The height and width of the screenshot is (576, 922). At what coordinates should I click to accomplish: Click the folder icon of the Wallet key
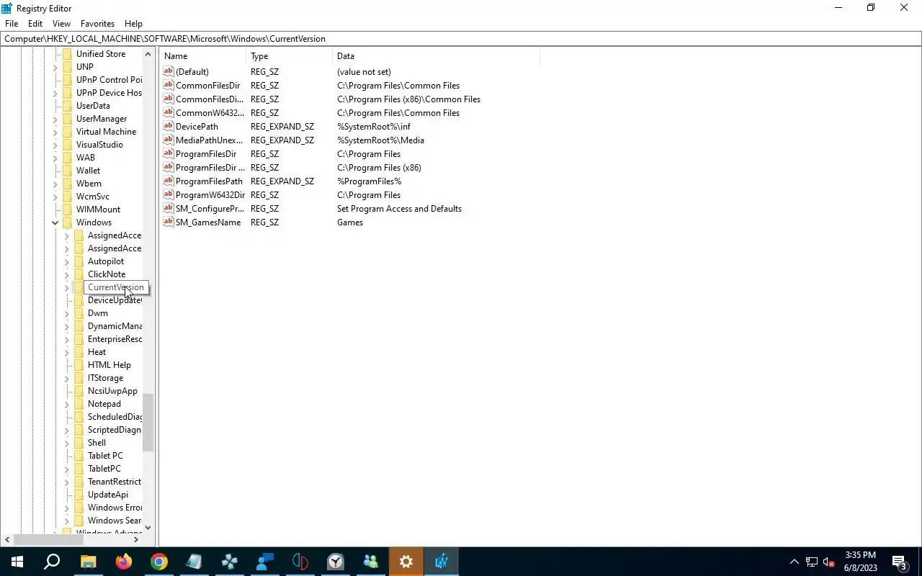(x=67, y=171)
